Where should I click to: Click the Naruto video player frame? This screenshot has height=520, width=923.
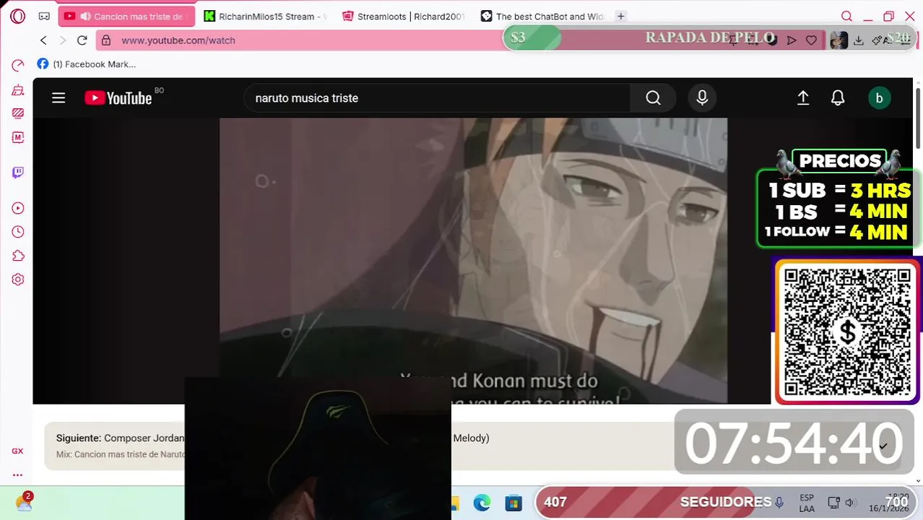pyautogui.click(x=473, y=260)
